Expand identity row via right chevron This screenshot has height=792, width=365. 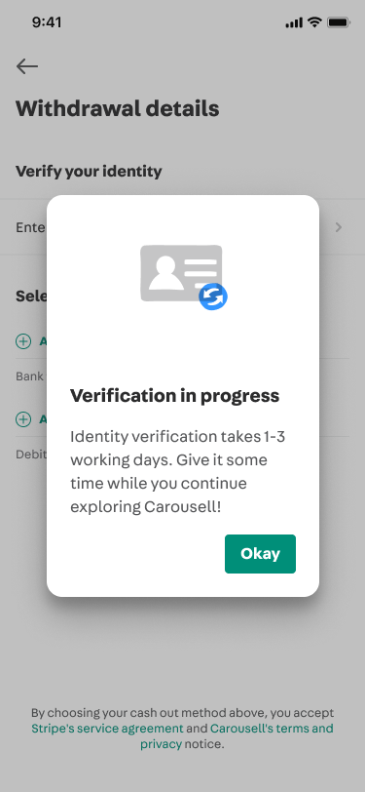click(339, 227)
